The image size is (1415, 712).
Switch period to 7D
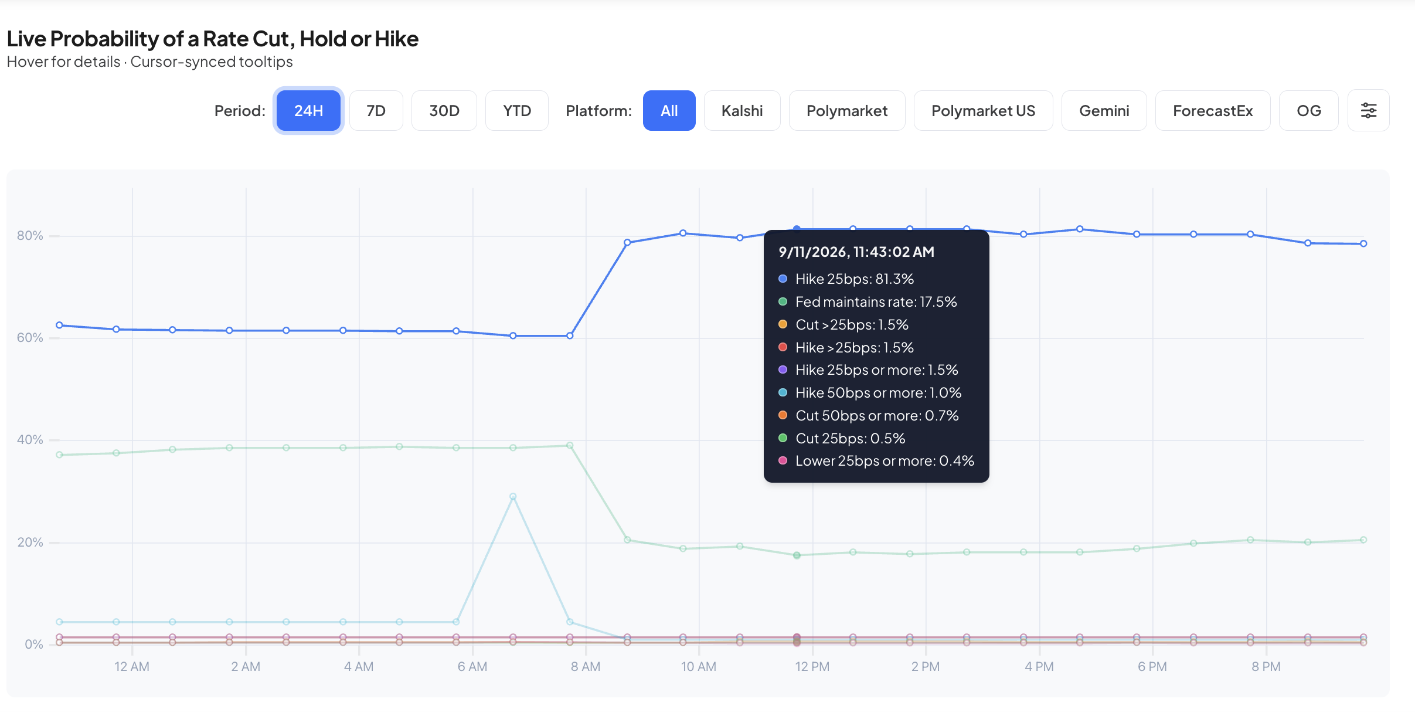click(376, 110)
